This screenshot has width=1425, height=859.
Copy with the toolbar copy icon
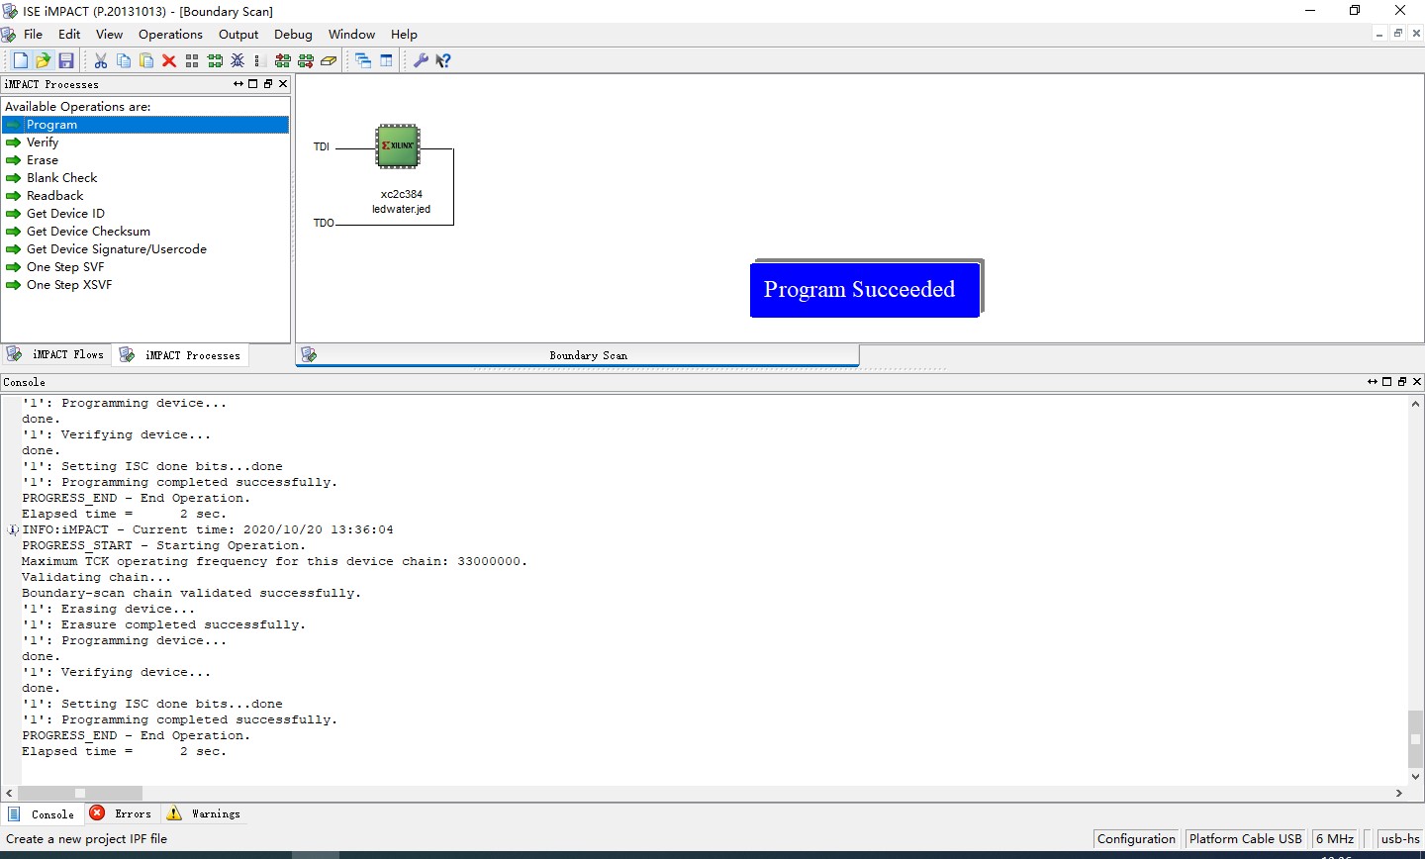(x=124, y=60)
